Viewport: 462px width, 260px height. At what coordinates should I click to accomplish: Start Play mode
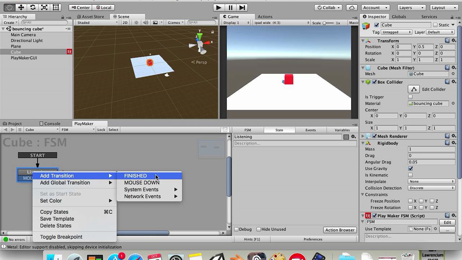pyautogui.click(x=218, y=7)
